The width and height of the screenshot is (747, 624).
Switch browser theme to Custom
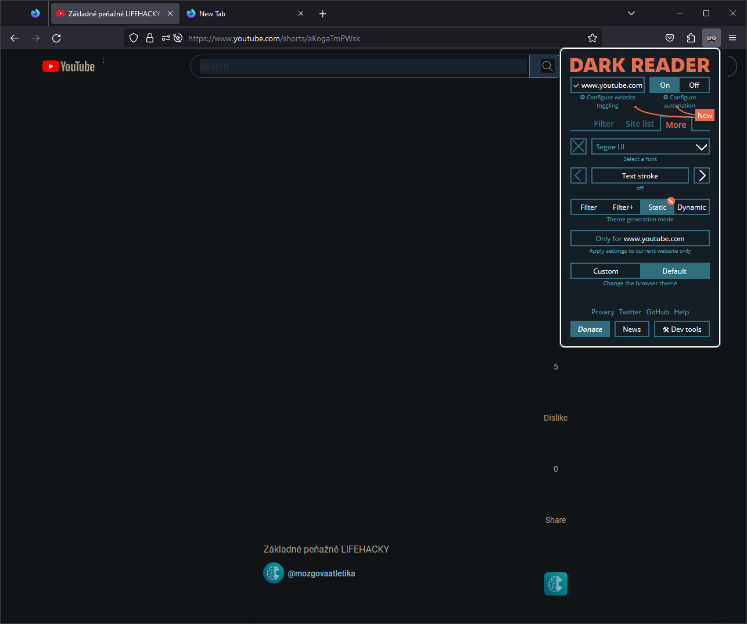tap(605, 271)
